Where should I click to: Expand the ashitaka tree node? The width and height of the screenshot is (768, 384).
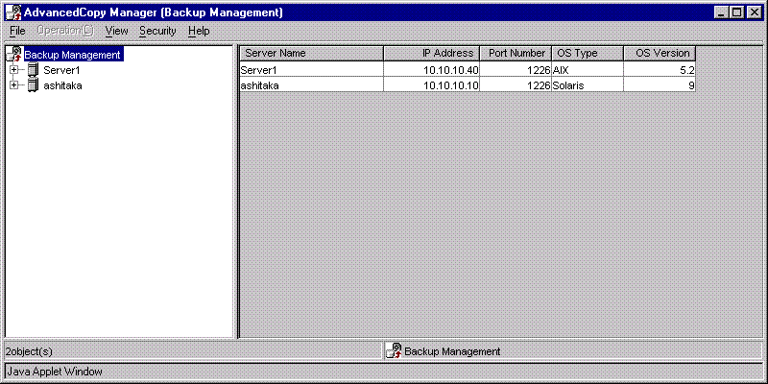coord(13,85)
